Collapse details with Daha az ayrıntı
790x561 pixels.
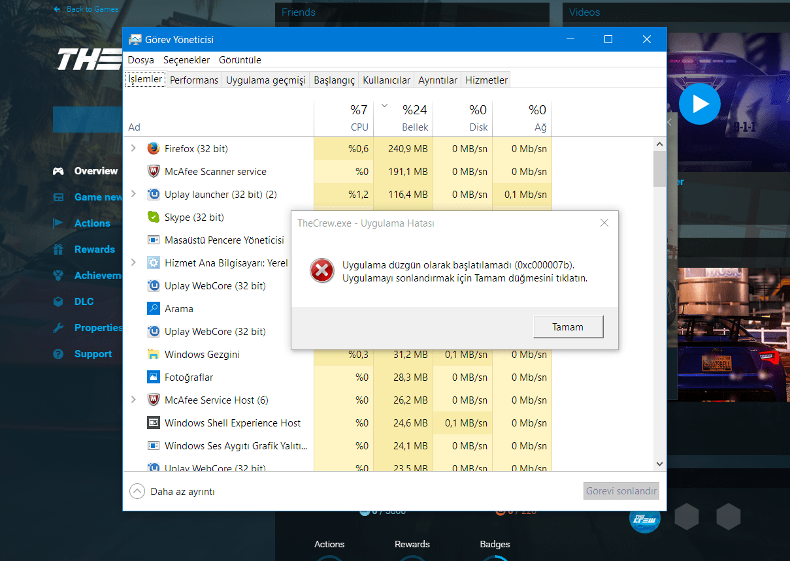173,491
